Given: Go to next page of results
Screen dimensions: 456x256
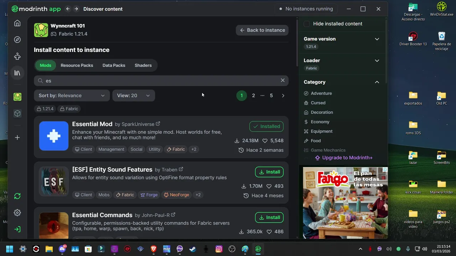Looking at the screenshot, I should (283, 96).
